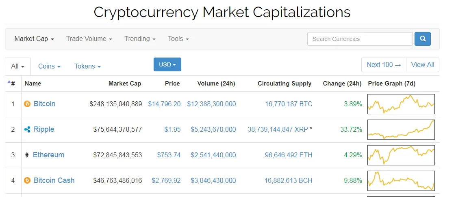Click into the Search Currencies field
Image resolution: width=456 pixels, height=197 pixels.
tap(360, 39)
